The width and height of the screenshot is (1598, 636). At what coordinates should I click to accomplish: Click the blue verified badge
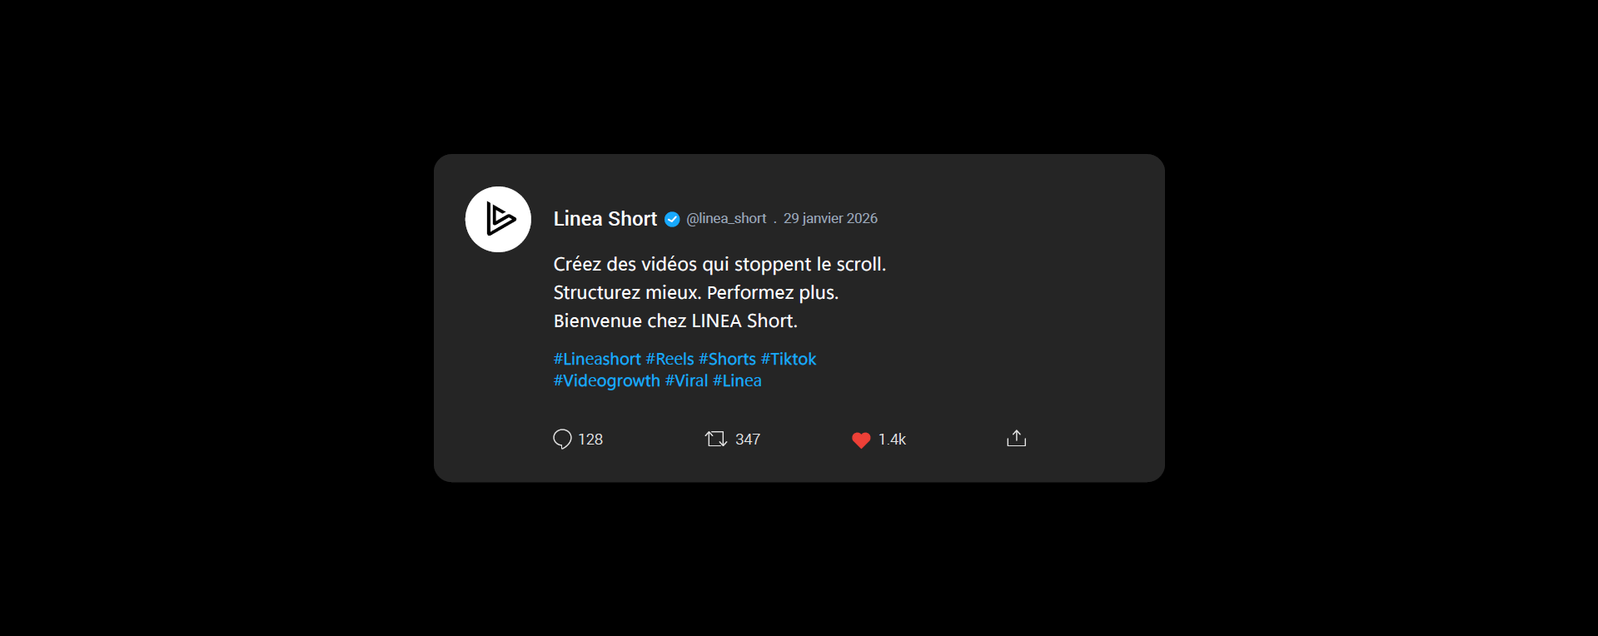[x=672, y=219]
